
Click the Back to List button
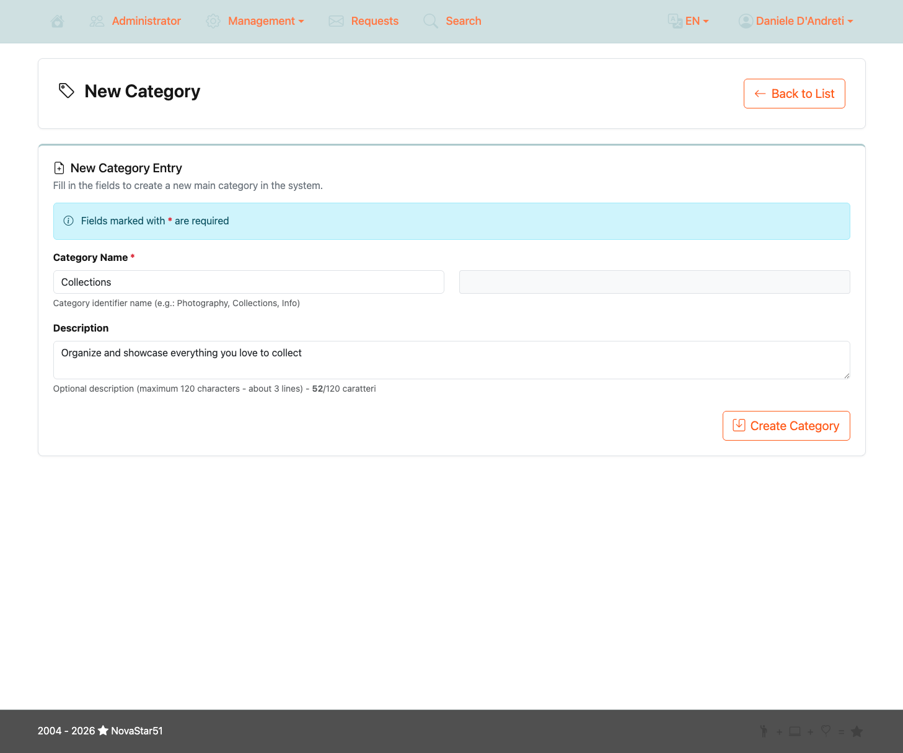(x=794, y=94)
